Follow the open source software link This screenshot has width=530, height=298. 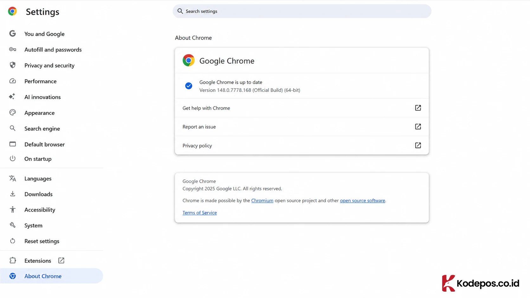tap(362, 200)
